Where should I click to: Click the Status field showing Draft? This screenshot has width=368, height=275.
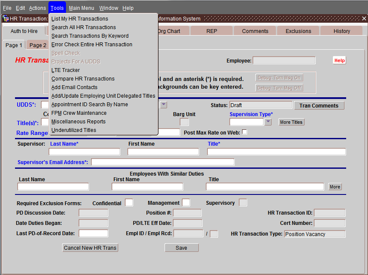(x=261, y=105)
